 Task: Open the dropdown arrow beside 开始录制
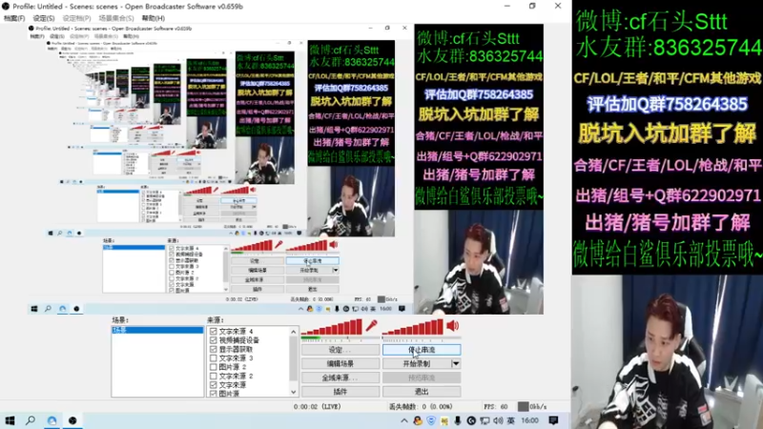pyautogui.click(x=456, y=364)
